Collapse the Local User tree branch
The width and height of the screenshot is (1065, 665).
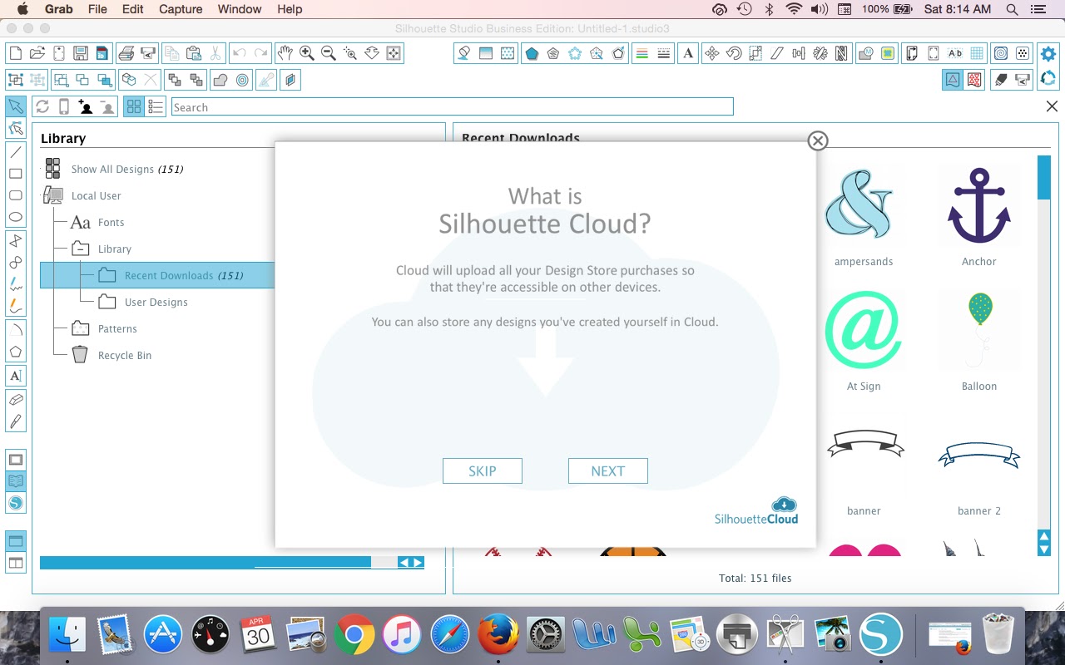coord(52,195)
